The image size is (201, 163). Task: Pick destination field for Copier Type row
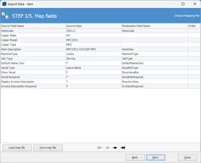[x=154, y=45]
